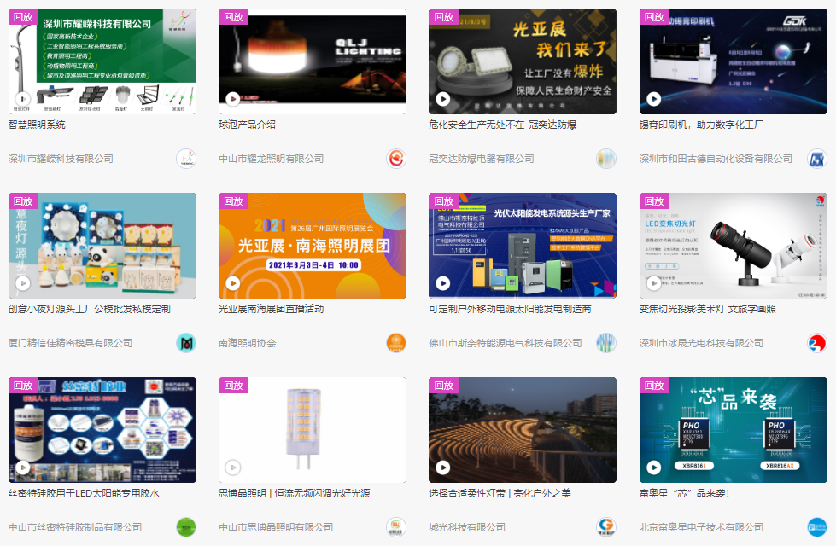Open company name 中山市思博晶照明有限公司
The height and width of the screenshot is (546, 836).
point(276,527)
